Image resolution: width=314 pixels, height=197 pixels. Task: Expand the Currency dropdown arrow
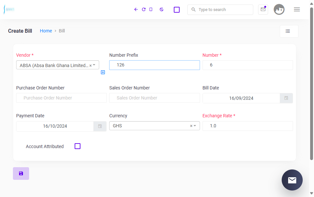[x=195, y=126]
